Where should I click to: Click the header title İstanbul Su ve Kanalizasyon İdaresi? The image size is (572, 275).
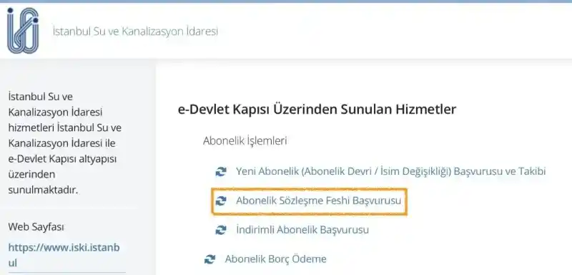135,31
